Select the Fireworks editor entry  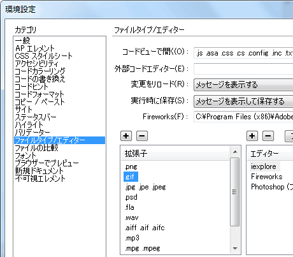click(267, 177)
